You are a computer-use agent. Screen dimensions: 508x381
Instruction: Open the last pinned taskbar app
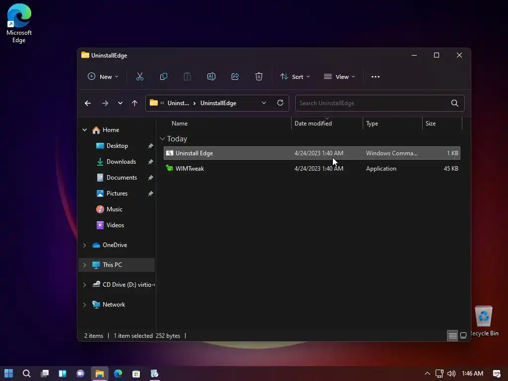pyautogui.click(x=155, y=374)
